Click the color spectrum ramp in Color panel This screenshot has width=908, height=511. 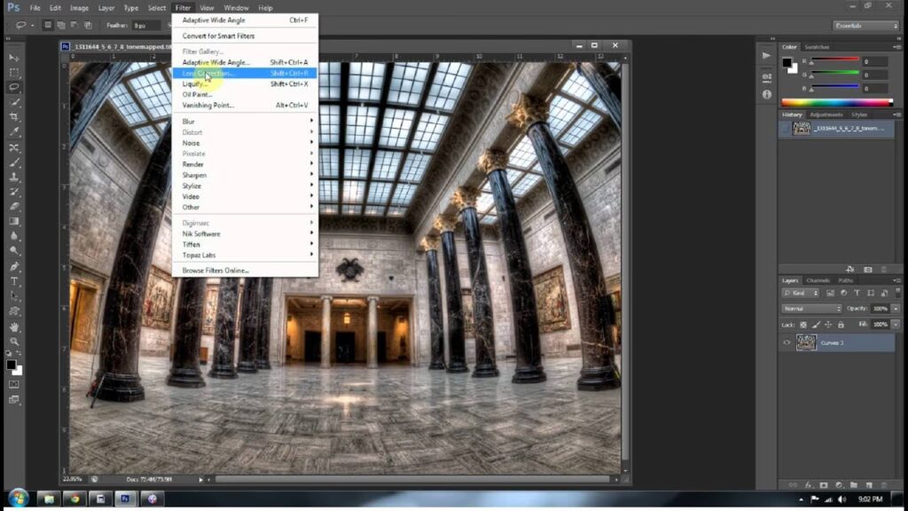click(x=836, y=103)
